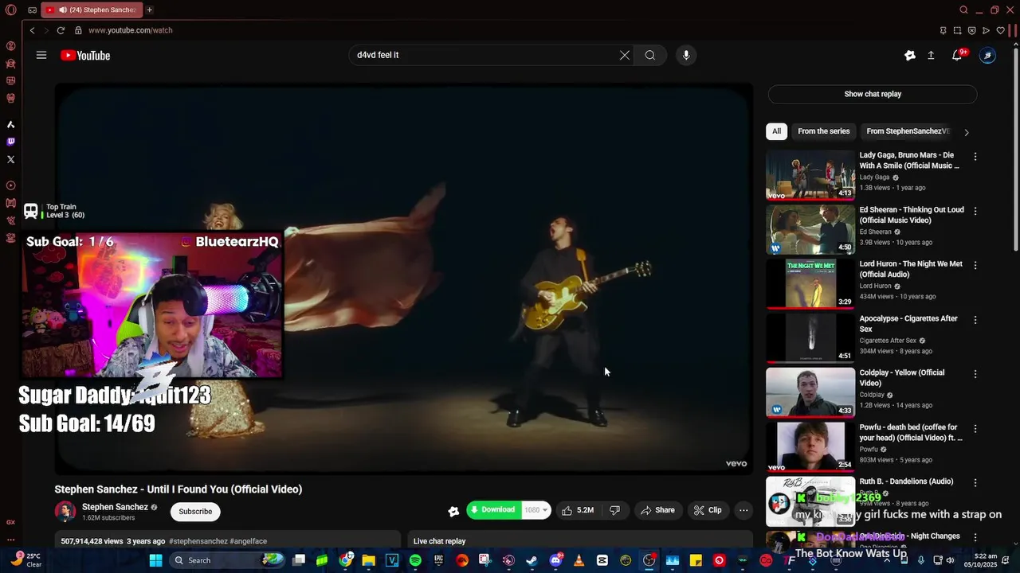Open Steam from the taskbar

(532, 560)
